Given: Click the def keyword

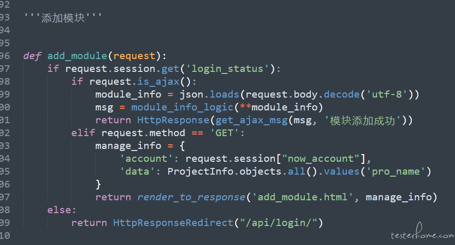Looking at the screenshot, I should (x=32, y=56).
